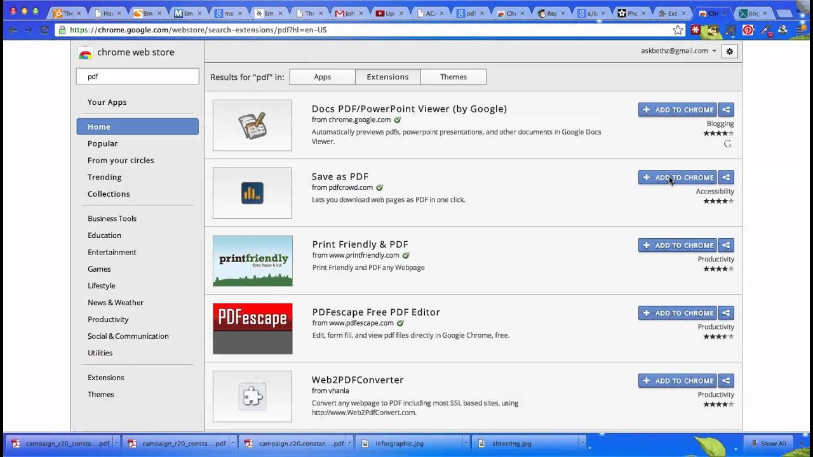The image size is (813, 457).
Task: Browse the Lifestyle category
Action: [101, 286]
